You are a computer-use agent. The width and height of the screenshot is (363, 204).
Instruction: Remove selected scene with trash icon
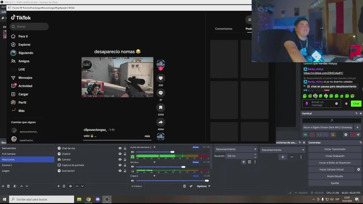[9, 186]
